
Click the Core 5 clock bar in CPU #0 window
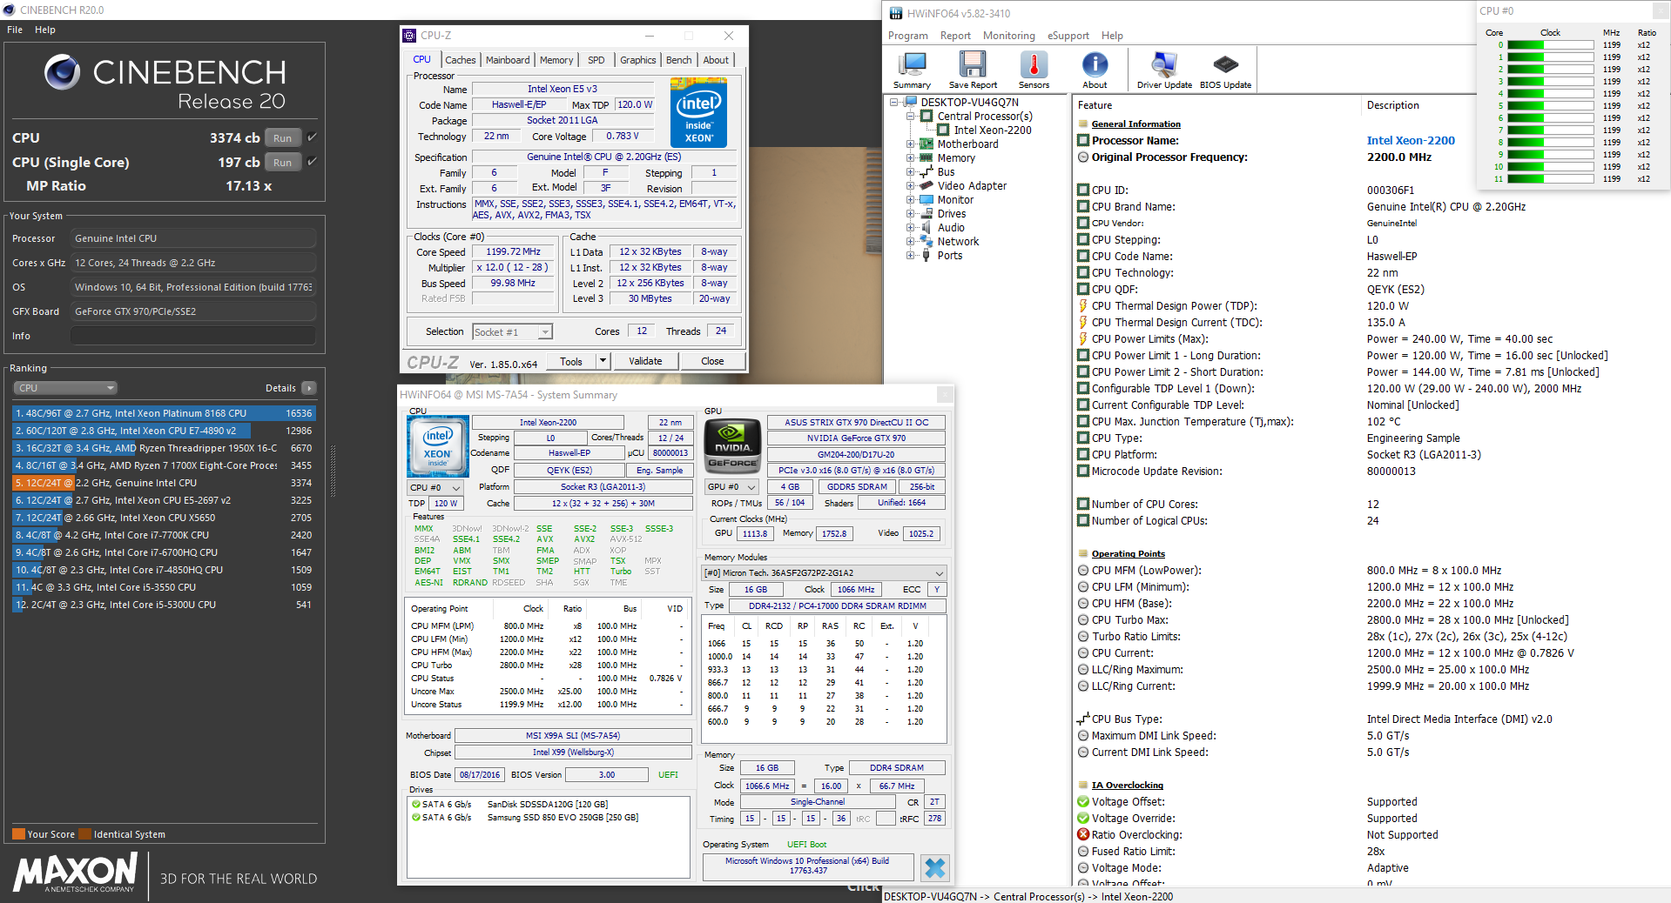point(1550,106)
